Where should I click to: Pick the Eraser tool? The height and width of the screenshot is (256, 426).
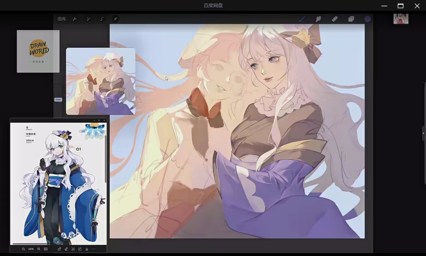(334, 19)
